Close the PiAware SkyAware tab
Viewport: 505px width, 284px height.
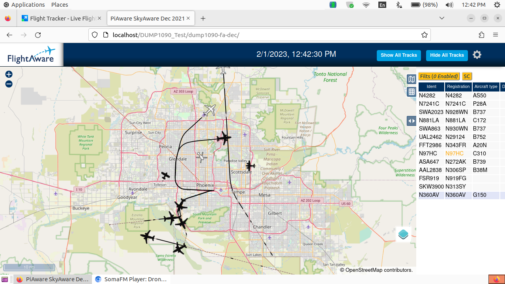pos(189,19)
